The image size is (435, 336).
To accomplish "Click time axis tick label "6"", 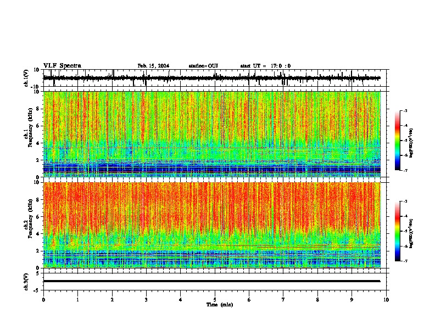I will pyautogui.click(x=249, y=300).
